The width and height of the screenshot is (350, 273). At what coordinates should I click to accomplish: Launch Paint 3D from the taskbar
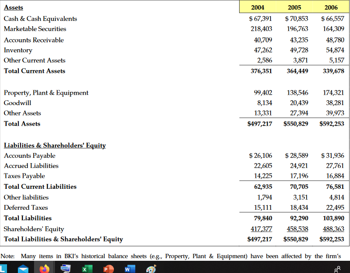[x=151, y=267]
